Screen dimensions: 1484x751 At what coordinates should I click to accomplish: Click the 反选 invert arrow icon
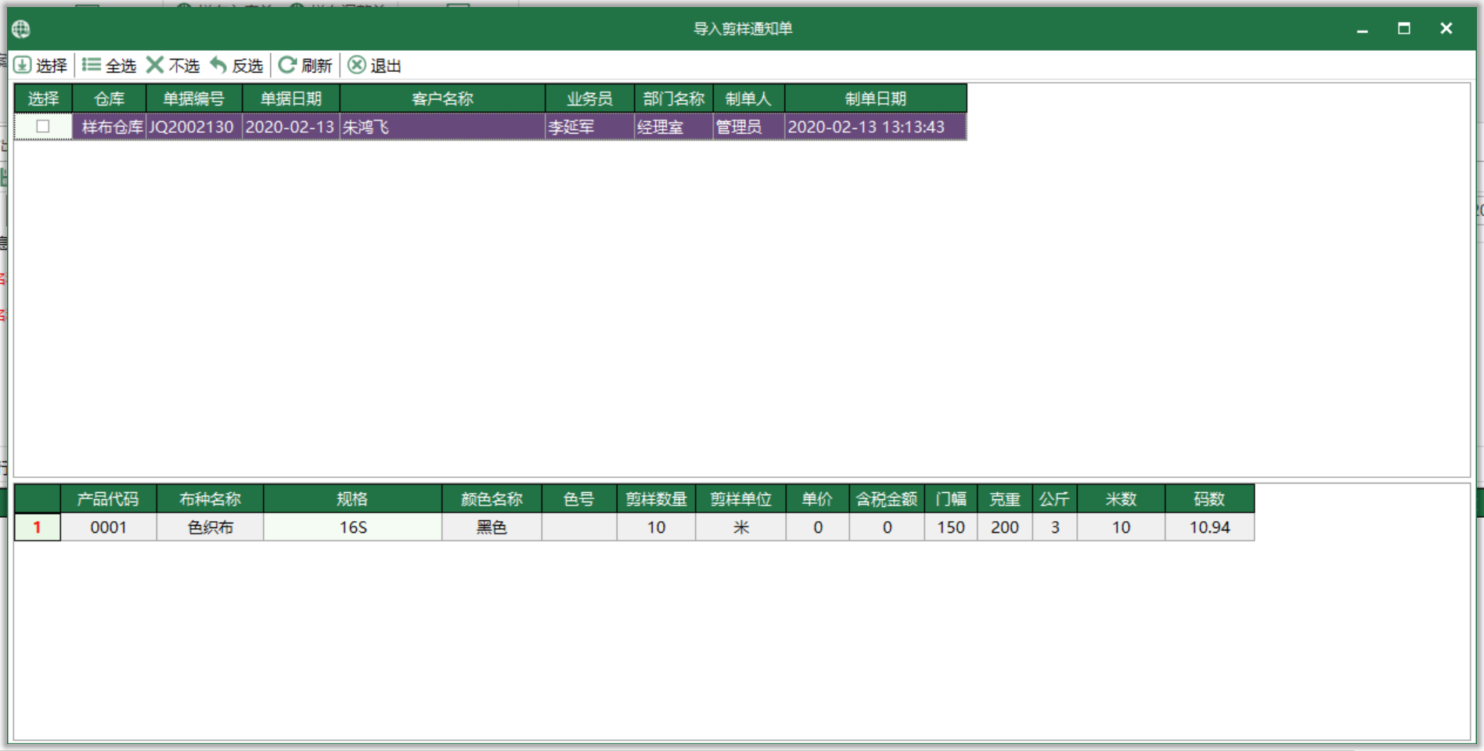tap(218, 65)
